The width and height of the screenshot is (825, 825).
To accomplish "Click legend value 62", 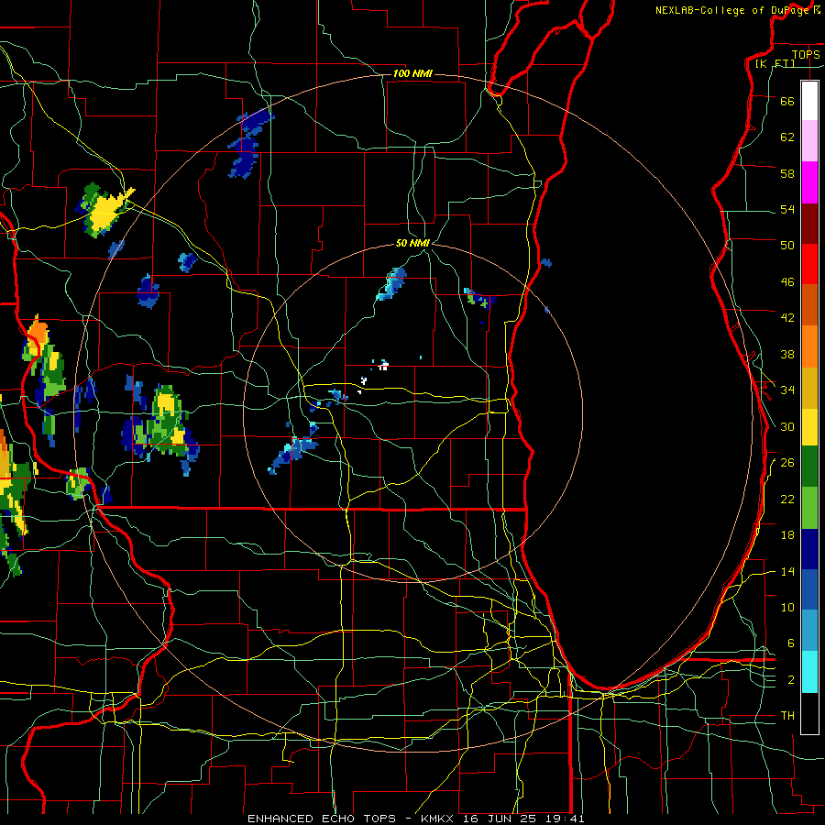I will click(787, 137).
